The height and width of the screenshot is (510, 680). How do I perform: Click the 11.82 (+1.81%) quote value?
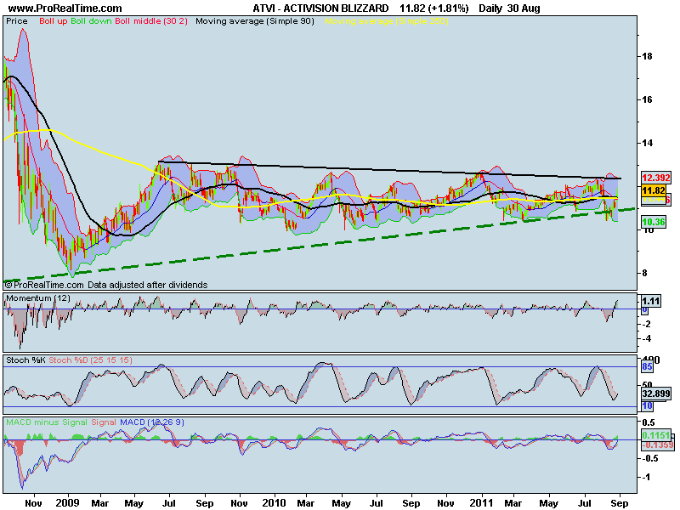tap(434, 8)
